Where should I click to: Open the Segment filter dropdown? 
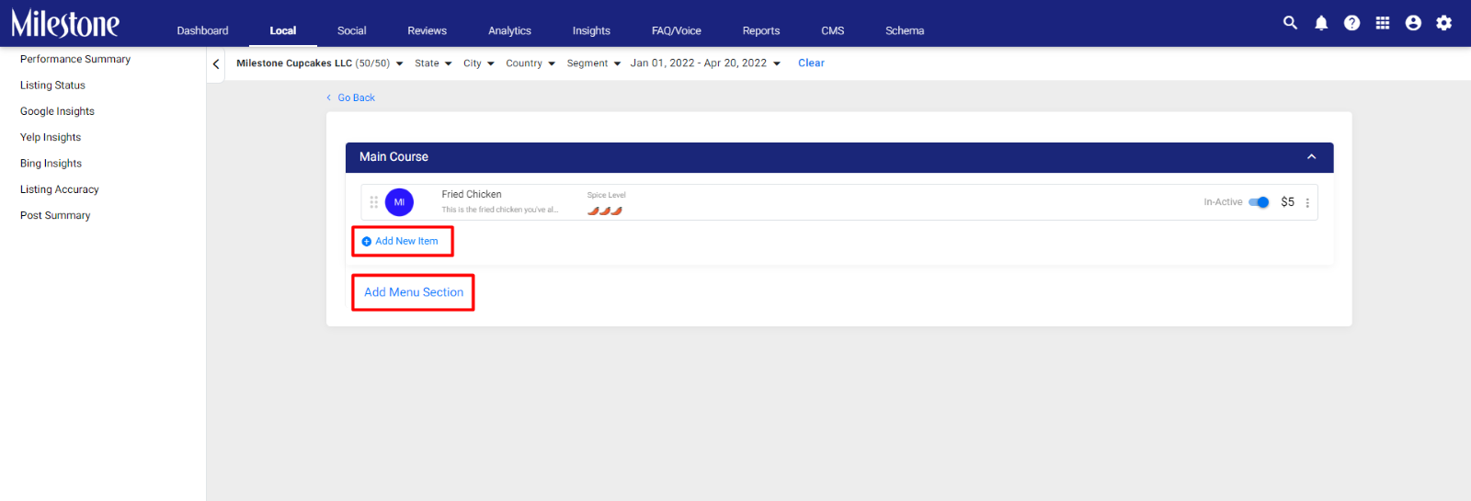point(594,63)
